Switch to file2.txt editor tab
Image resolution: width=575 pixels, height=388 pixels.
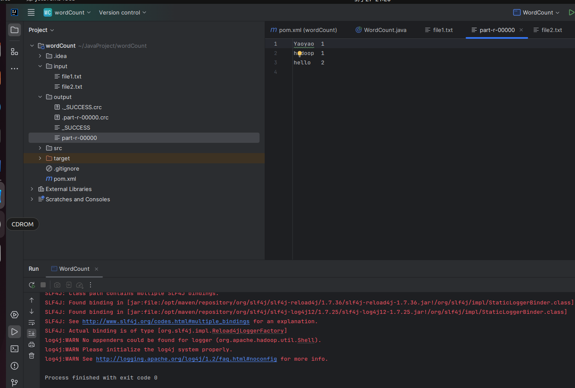[x=548, y=30]
